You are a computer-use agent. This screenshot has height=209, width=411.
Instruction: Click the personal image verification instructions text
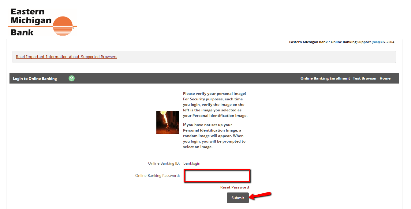(215, 120)
